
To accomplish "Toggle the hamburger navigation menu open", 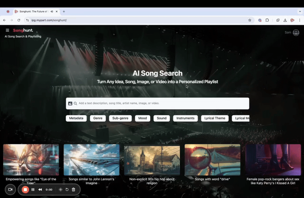I will pos(7,30).
